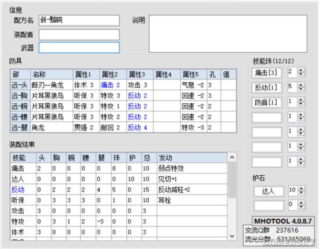Click the 痛击[3] skill gem button
The width and height of the screenshot is (319, 249).
(267, 73)
